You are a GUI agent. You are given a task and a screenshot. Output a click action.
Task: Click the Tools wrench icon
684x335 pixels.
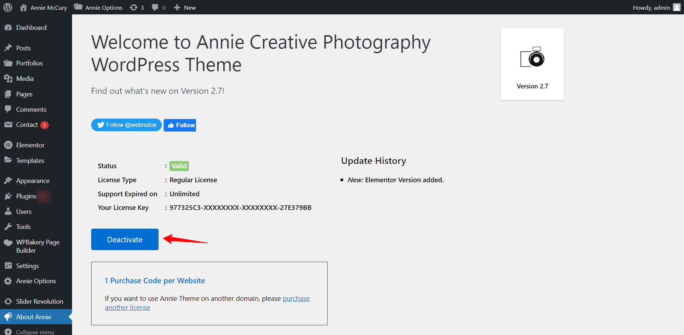tap(8, 226)
